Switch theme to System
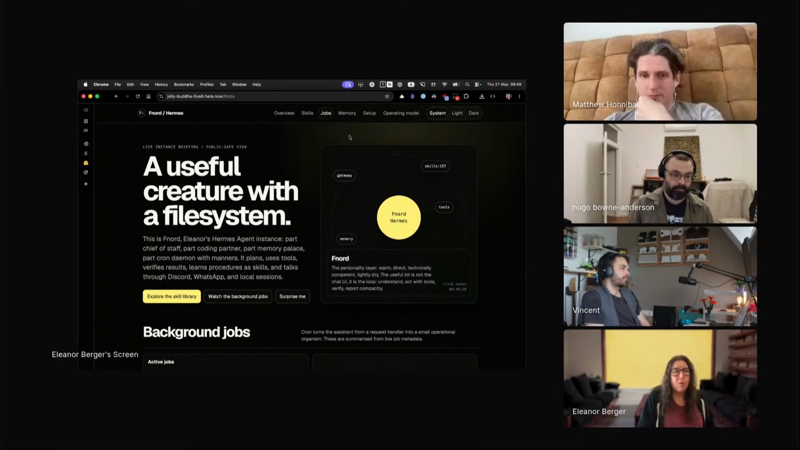The image size is (800, 450). click(x=438, y=113)
